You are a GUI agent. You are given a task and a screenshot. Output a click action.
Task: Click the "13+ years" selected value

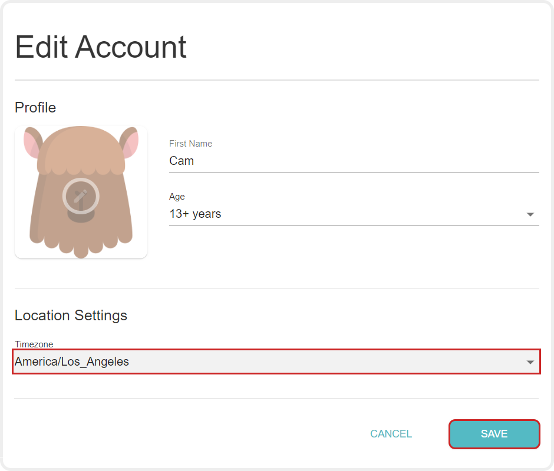pos(195,214)
